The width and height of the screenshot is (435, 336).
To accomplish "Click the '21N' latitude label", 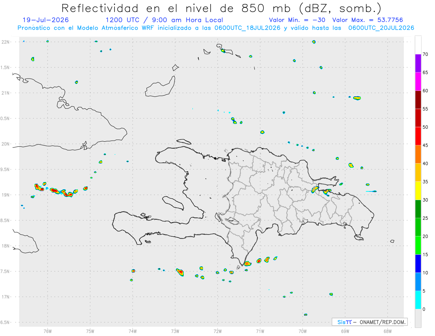I will (x=6, y=93).
